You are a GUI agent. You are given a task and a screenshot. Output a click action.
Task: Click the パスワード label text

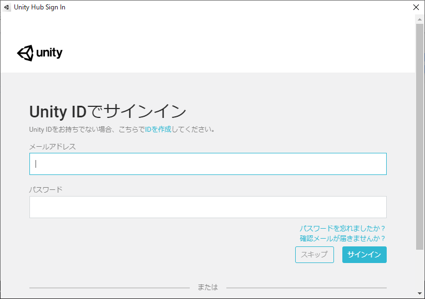tap(46, 189)
